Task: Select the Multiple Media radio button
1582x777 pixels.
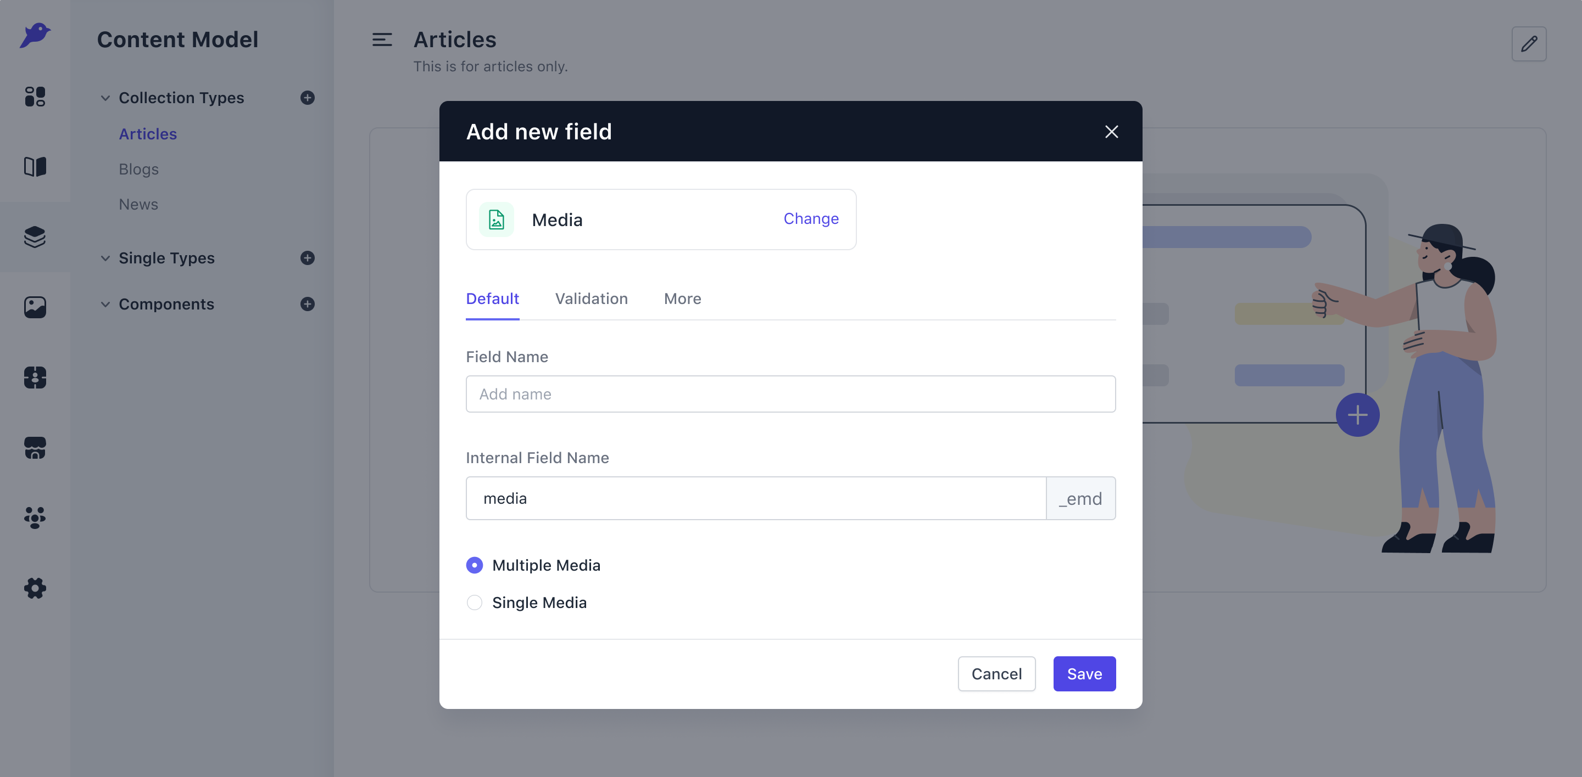Action: click(474, 565)
